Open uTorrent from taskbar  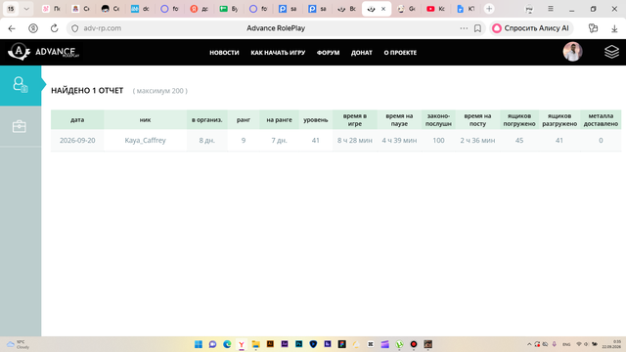[x=399, y=344]
